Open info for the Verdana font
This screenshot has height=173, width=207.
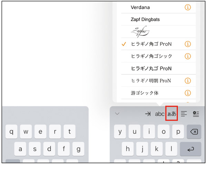(x=188, y=7)
